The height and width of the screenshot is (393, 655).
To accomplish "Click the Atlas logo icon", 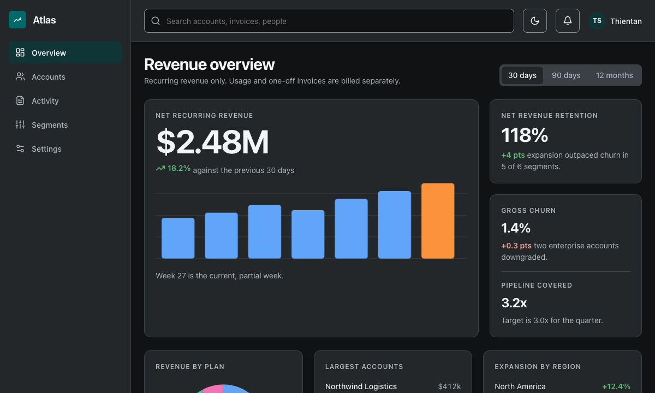I will [x=17, y=20].
